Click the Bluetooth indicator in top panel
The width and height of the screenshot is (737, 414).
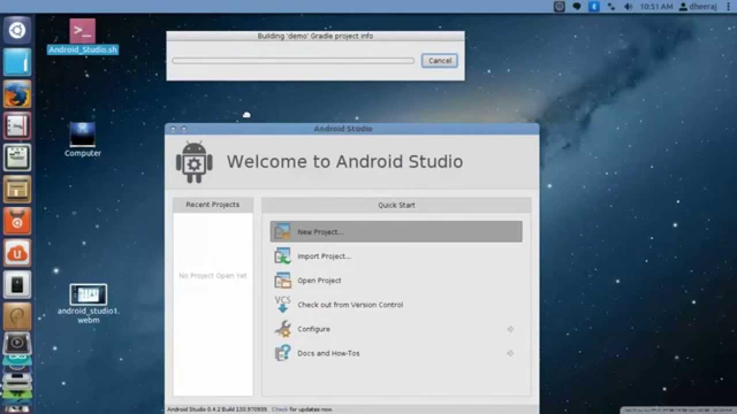[594, 6]
